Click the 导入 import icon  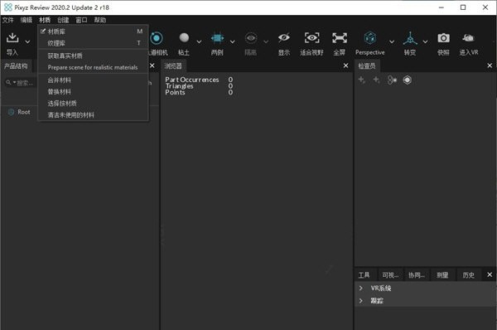12,38
